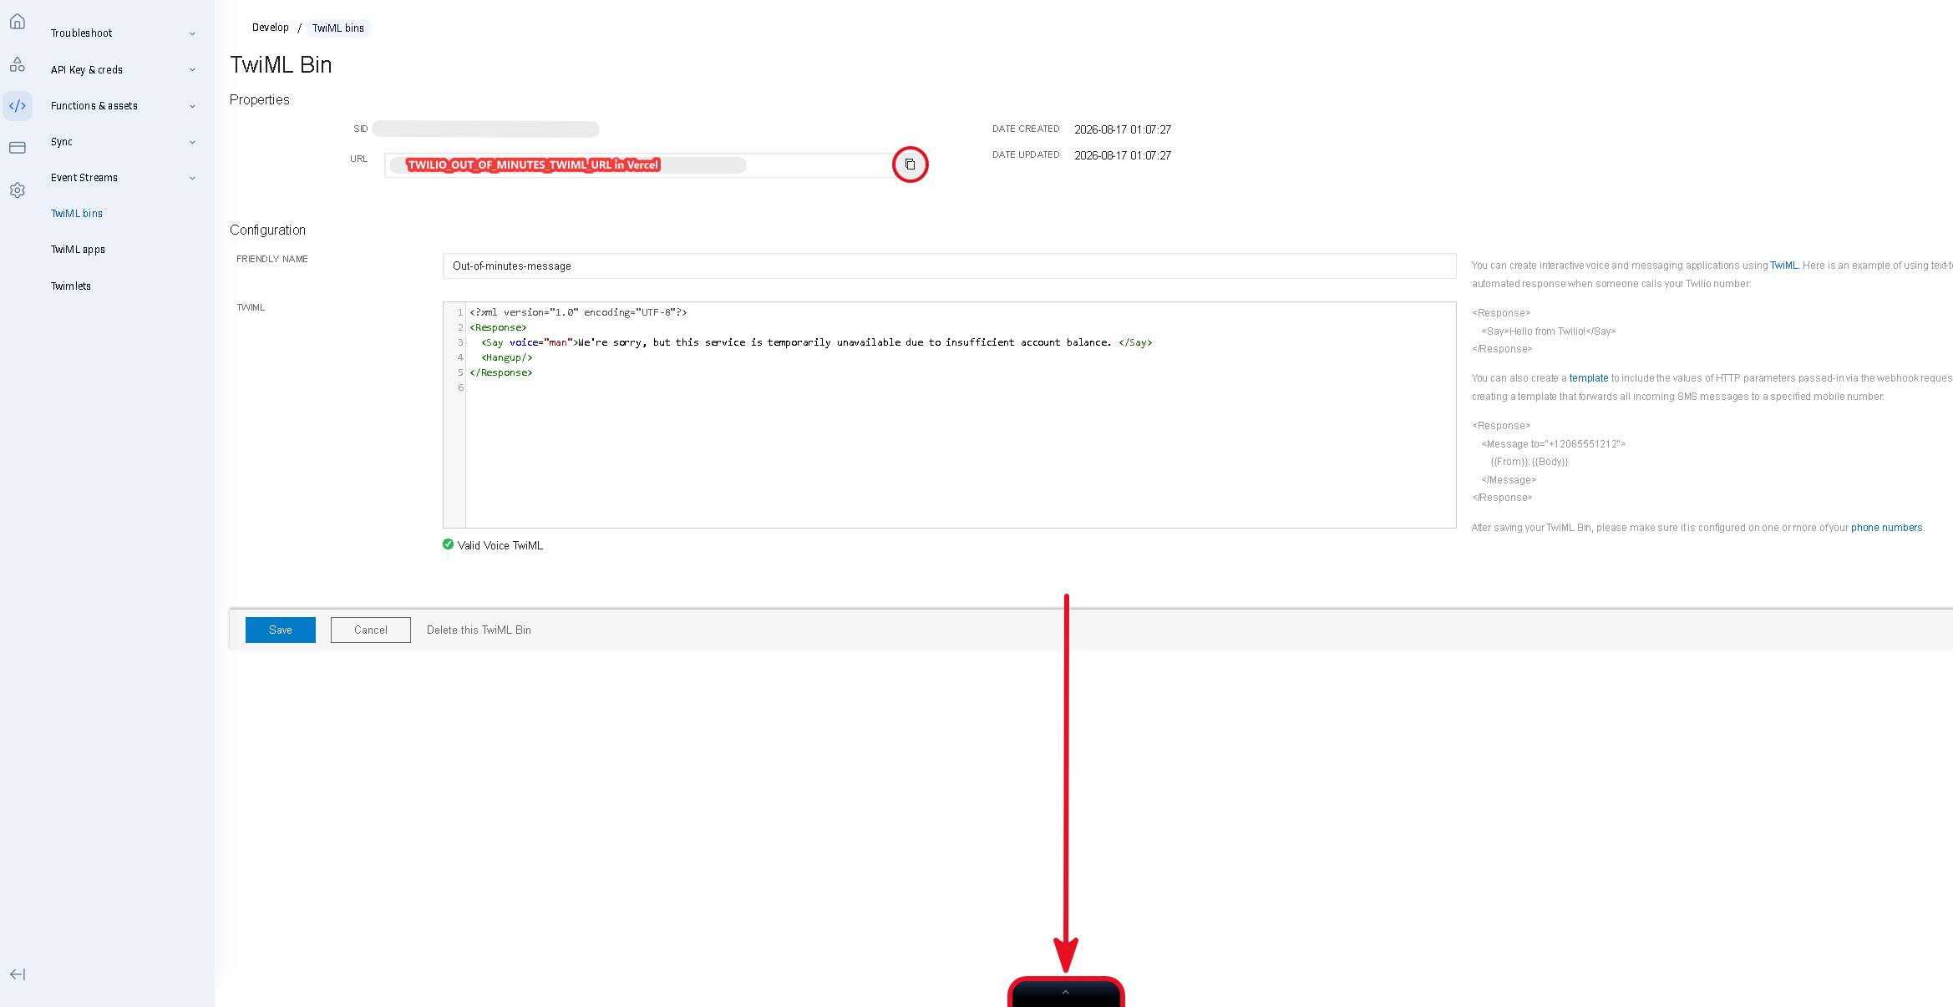Viewport: 1953px width, 1007px height.
Task: Open the Home icon in the sidebar rail
Action: (x=18, y=22)
